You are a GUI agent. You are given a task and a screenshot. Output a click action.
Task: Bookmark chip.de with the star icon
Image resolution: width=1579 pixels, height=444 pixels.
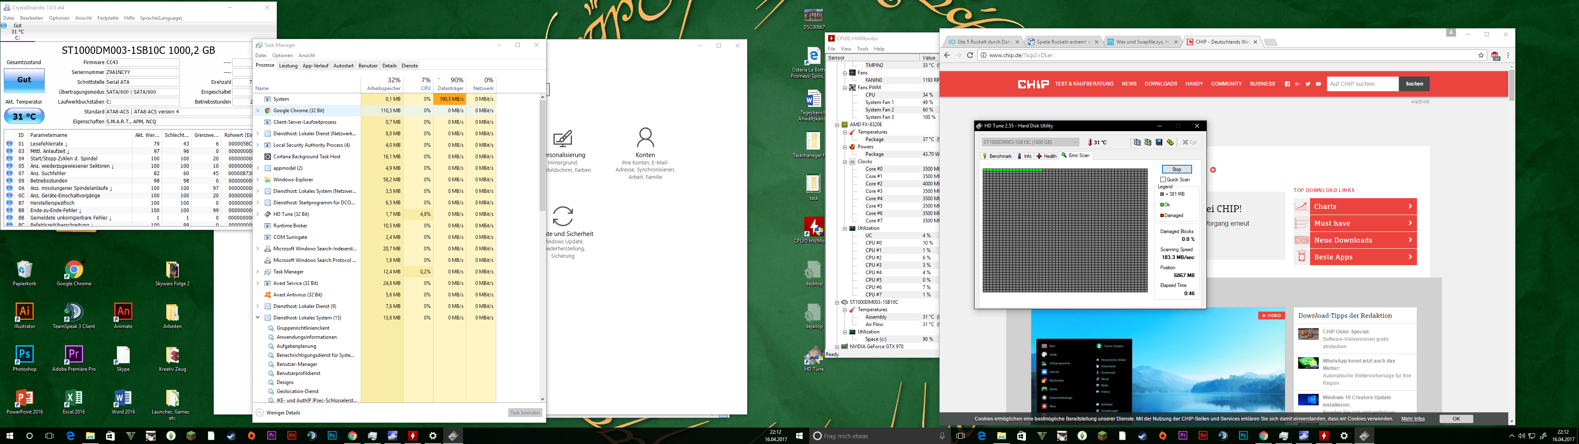click(x=1481, y=55)
